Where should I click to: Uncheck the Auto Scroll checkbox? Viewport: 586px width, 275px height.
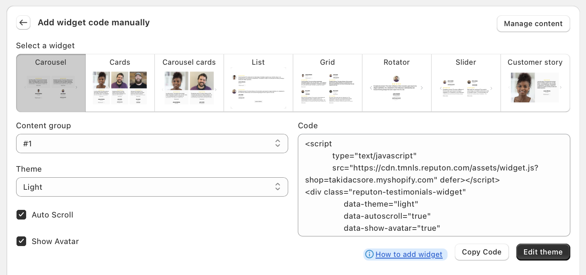[x=21, y=215]
